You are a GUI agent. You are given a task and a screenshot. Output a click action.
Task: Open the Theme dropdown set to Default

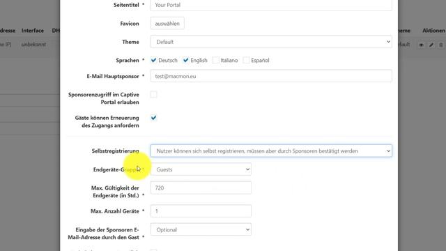tap(271, 42)
